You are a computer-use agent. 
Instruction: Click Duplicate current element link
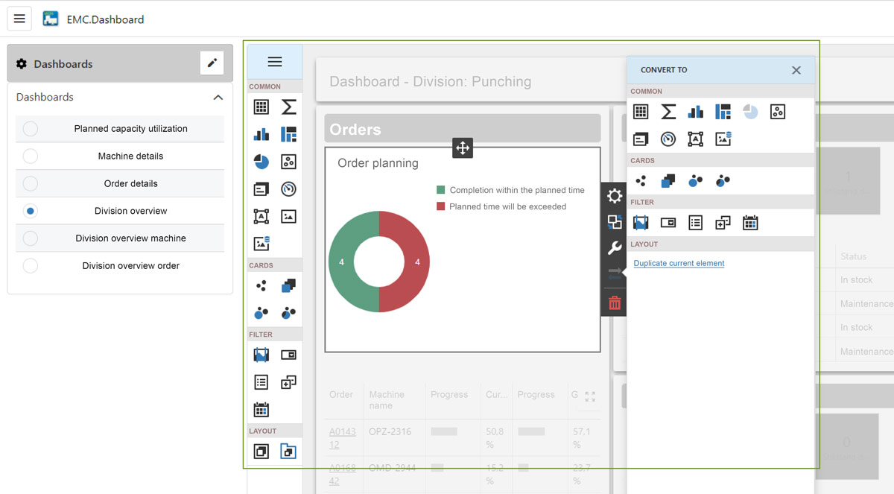(x=679, y=263)
